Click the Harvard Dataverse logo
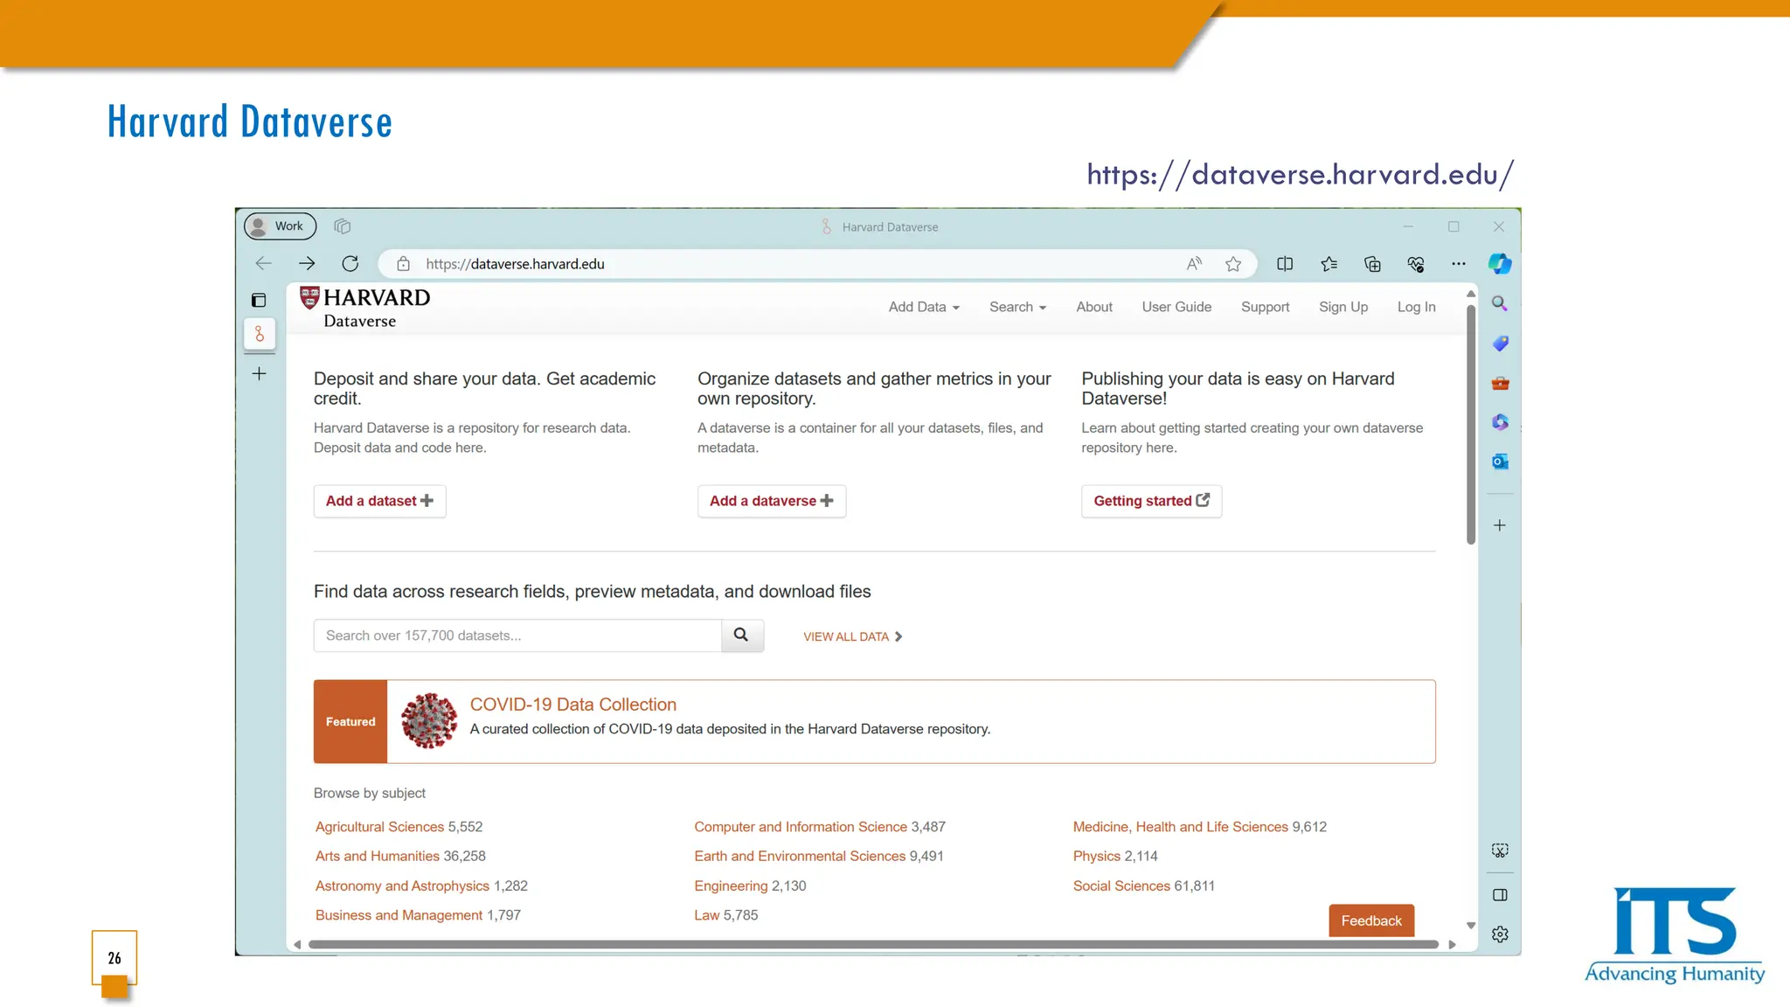 tap(365, 308)
